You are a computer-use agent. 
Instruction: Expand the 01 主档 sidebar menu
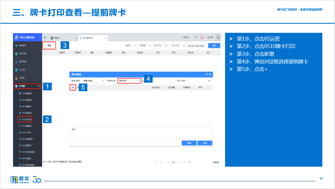[28, 70]
